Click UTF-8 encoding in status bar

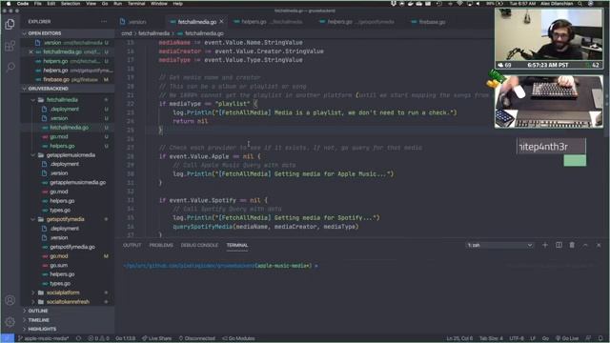click(x=517, y=338)
